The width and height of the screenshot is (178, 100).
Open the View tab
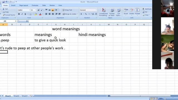(60, 5)
